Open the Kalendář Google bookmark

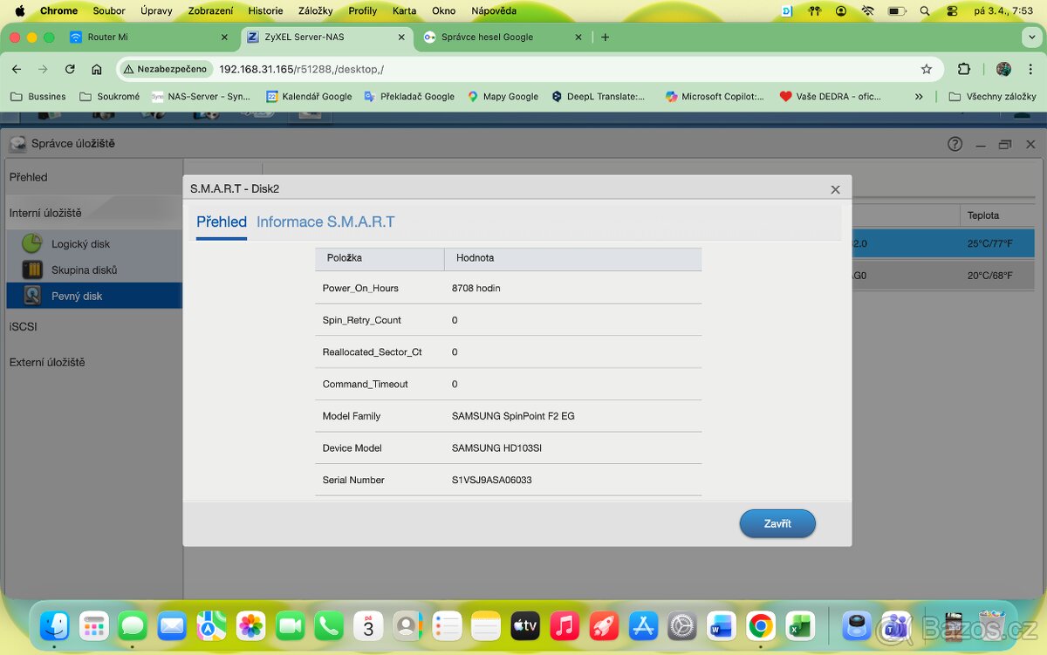coord(309,96)
